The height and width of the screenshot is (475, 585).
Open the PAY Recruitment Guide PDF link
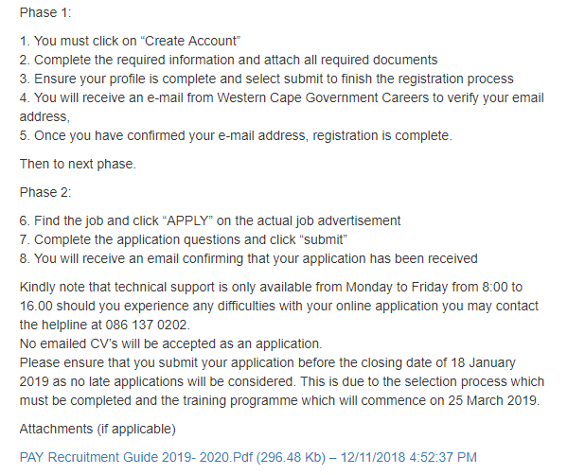(248, 456)
